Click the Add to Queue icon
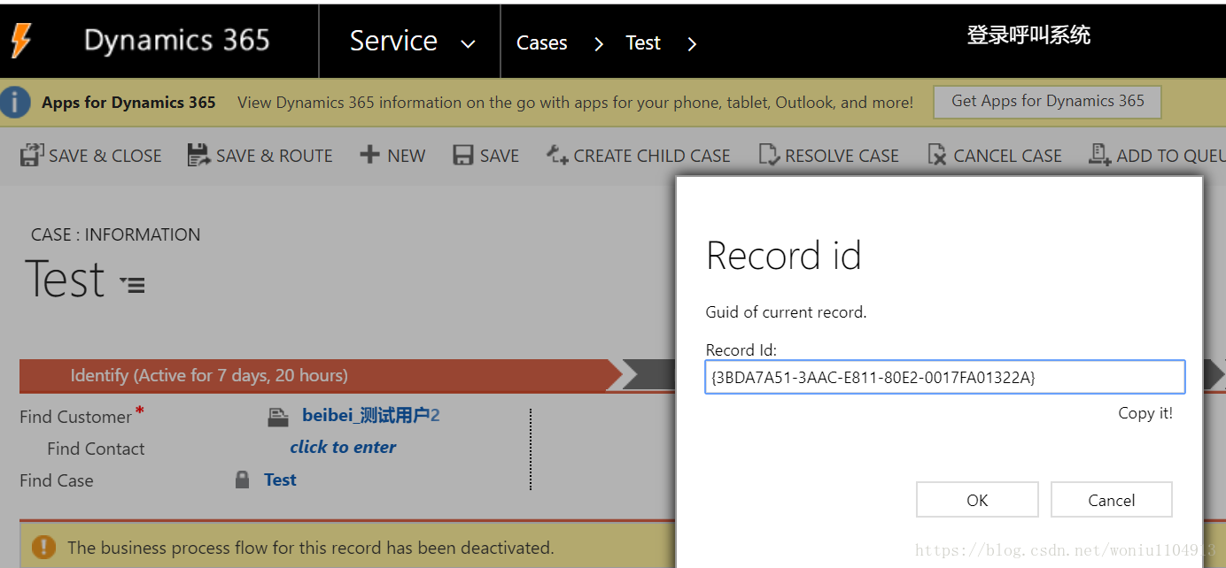1226x568 pixels. point(1100,155)
